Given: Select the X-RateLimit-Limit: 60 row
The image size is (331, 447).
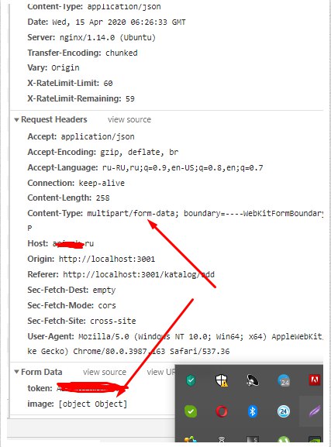Looking at the screenshot, I should [70, 83].
